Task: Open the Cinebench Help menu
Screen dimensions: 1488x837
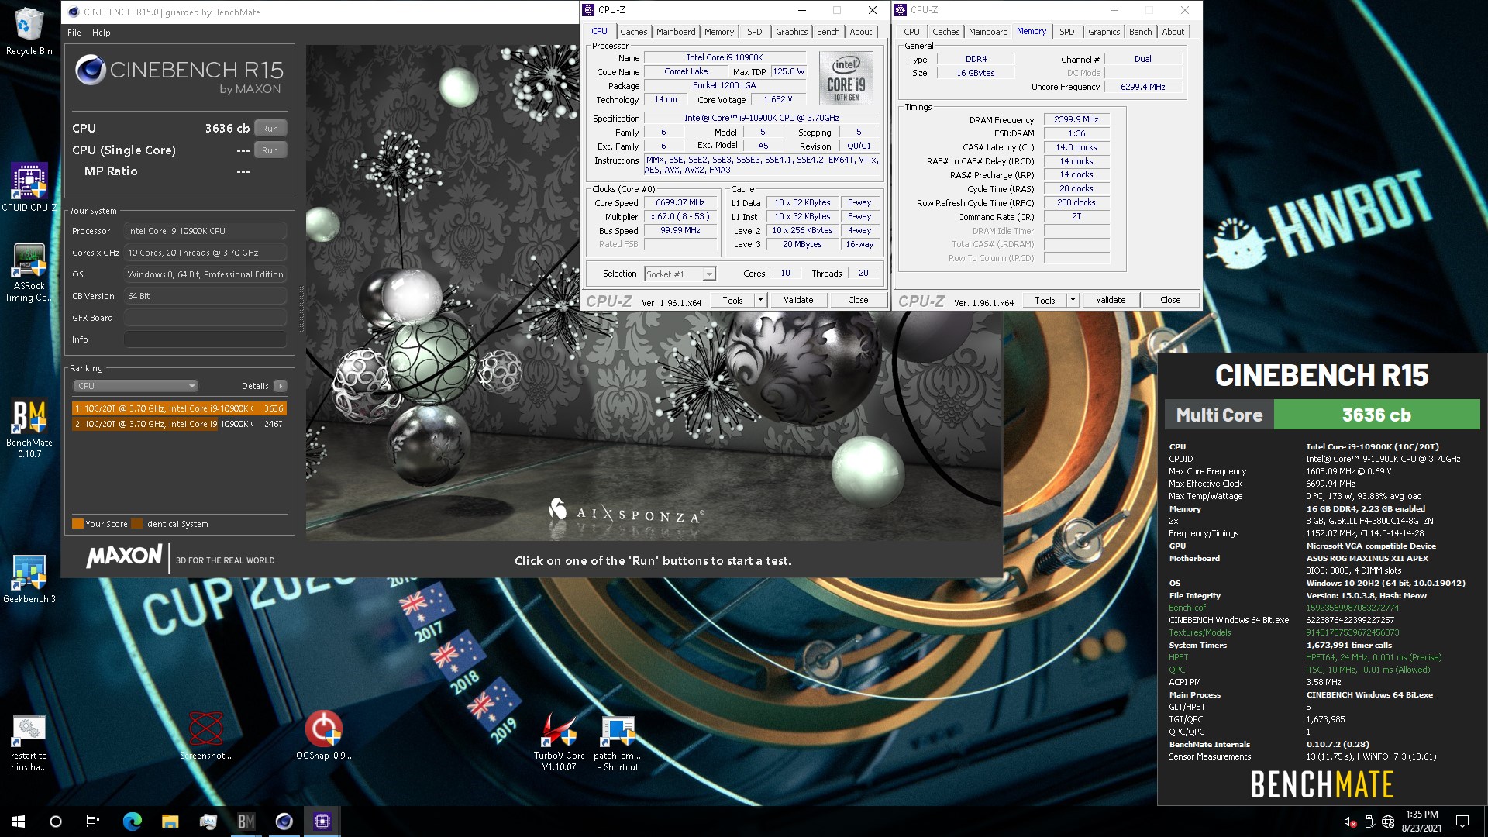Action: 102,33
